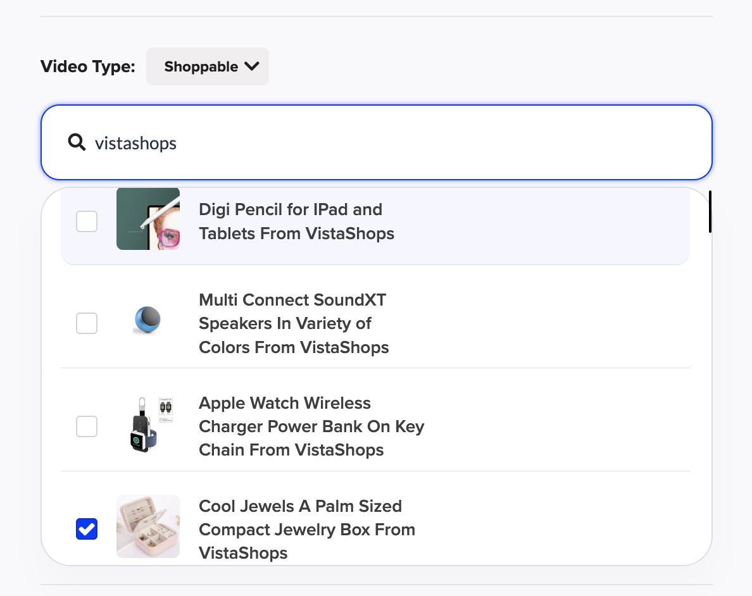This screenshot has height=596, width=752.
Task: Select the Apple Watch Wireless Charger checkbox
Action: click(87, 426)
